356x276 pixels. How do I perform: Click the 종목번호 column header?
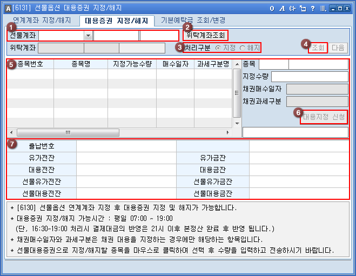[x=31, y=64]
